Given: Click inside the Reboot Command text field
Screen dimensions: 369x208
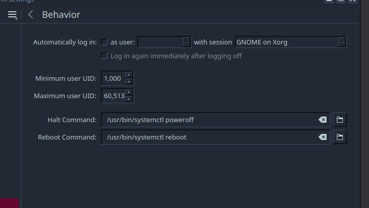Looking at the screenshot, I should coord(209,137).
